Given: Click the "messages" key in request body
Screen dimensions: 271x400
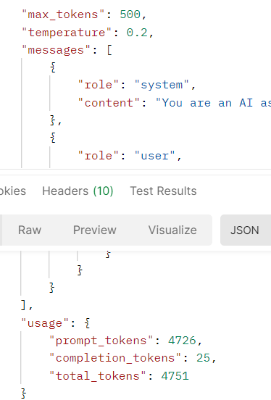Looking at the screenshot, I should tap(56, 50).
